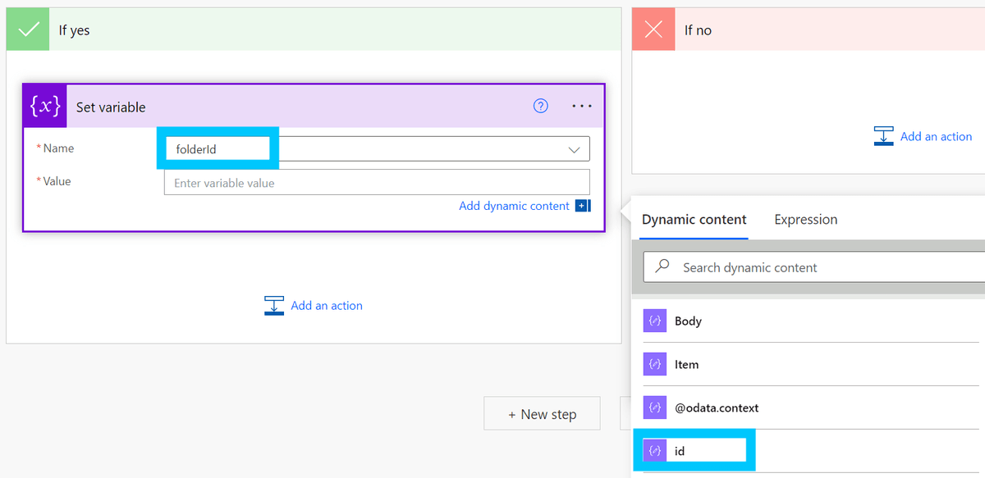This screenshot has height=478, width=985.
Task: Click Add an action in the If yes branch
Action: pos(326,305)
